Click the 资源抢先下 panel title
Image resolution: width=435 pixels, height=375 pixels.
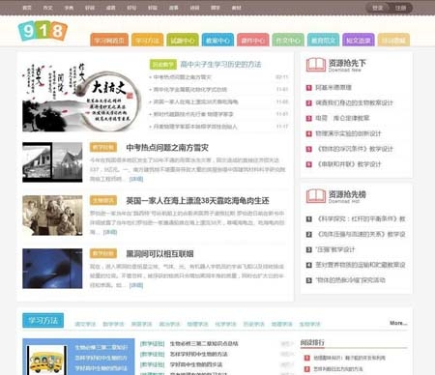pyautogui.click(x=347, y=63)
